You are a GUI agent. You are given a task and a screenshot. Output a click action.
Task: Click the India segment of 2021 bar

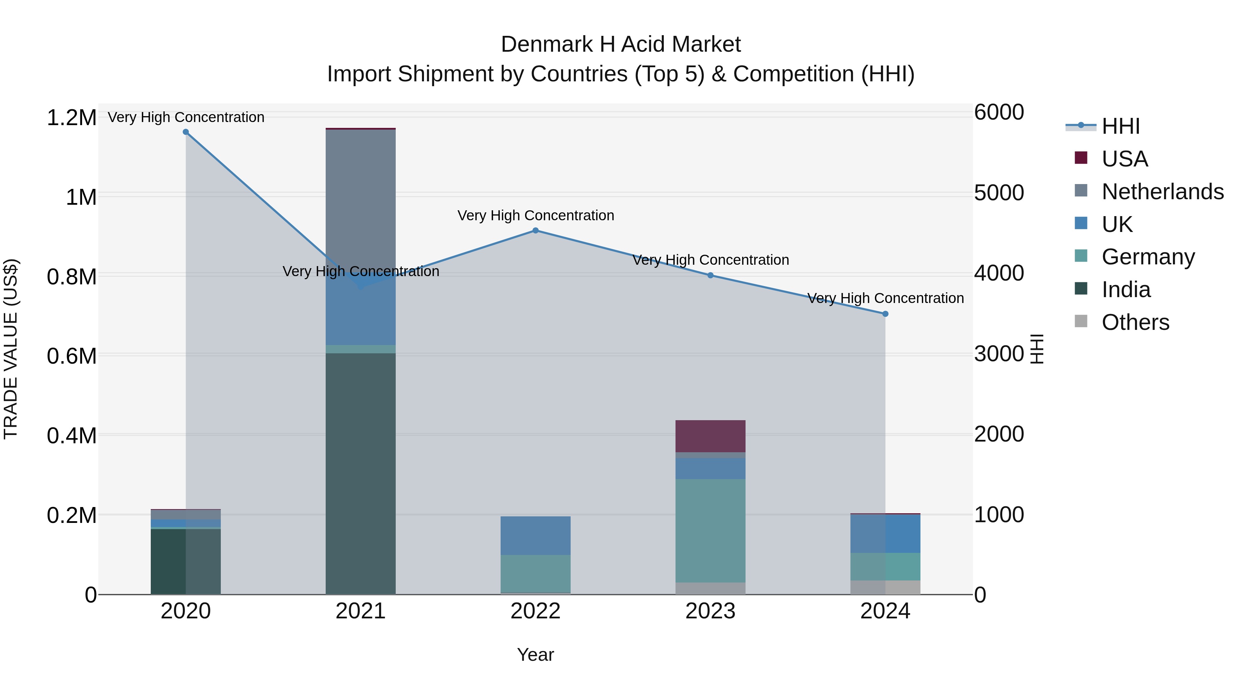tap(361, 474)
